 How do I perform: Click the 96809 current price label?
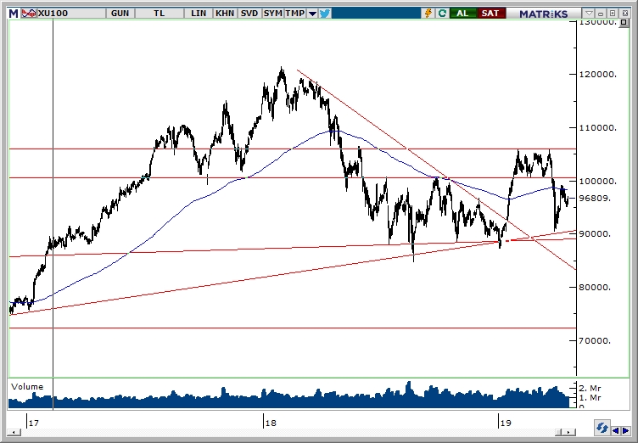point(596,199)
